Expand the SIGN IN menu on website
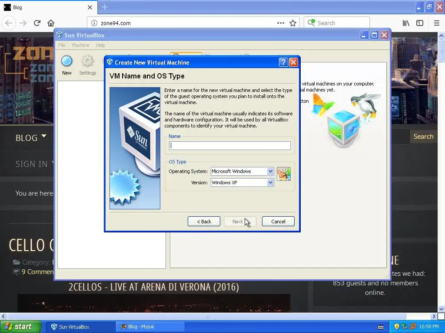This screenshot has width=445, height=333. click(34, 163)
